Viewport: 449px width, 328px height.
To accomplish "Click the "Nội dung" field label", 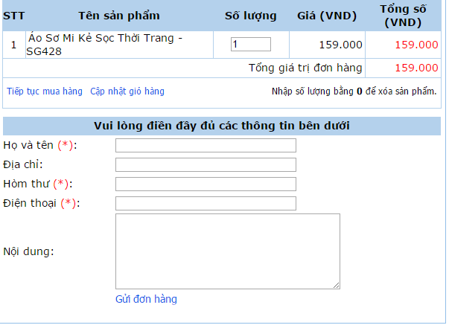I will pos(28,251).
